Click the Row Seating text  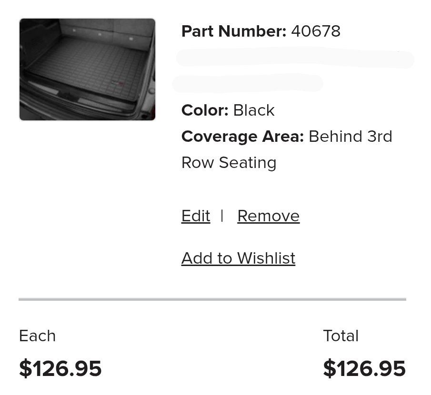pyautogui.click(x=229, y=163)
